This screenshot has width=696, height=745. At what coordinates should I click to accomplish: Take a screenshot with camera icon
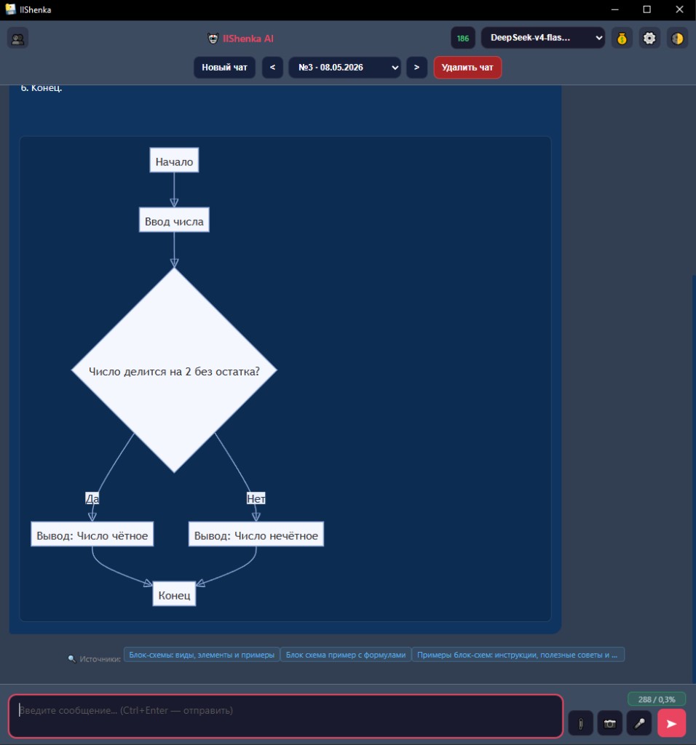point(609,724)
